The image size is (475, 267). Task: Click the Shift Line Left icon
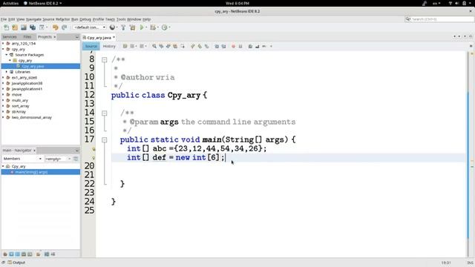pos(217,46)
